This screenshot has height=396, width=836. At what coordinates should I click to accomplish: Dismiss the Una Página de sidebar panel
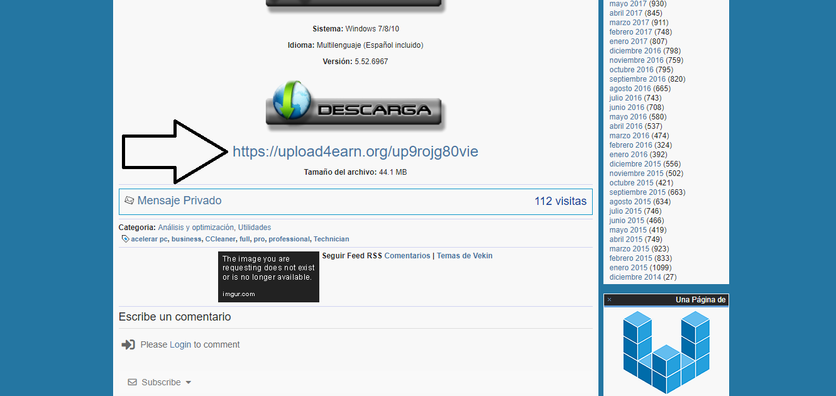608,300
